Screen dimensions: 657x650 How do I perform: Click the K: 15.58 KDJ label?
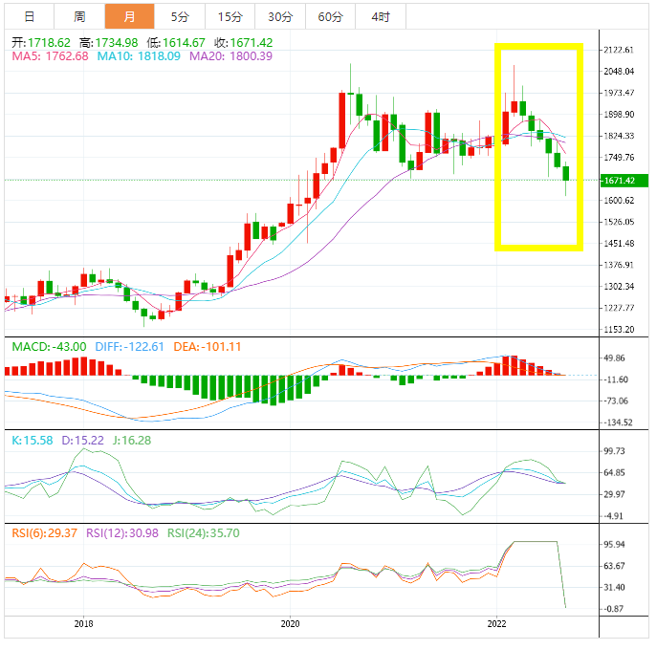32,441
